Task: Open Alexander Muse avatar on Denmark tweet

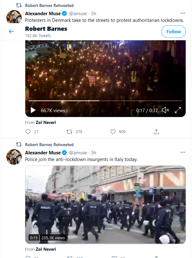Action: coord(14,16)
